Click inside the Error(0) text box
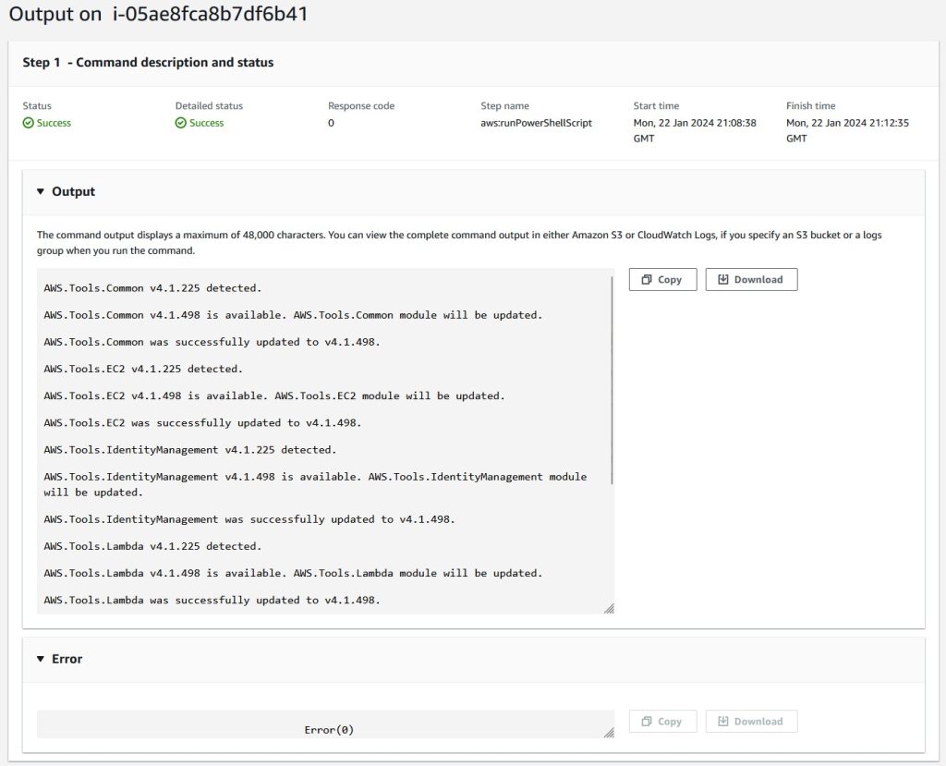Screen dimensions: 946x766 coord(325,724)
